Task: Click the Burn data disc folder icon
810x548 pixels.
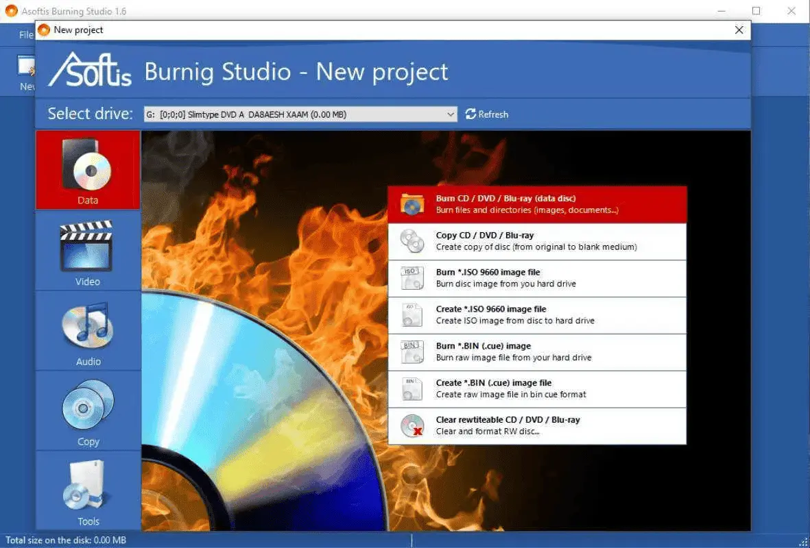Action: tap(412, 204)
